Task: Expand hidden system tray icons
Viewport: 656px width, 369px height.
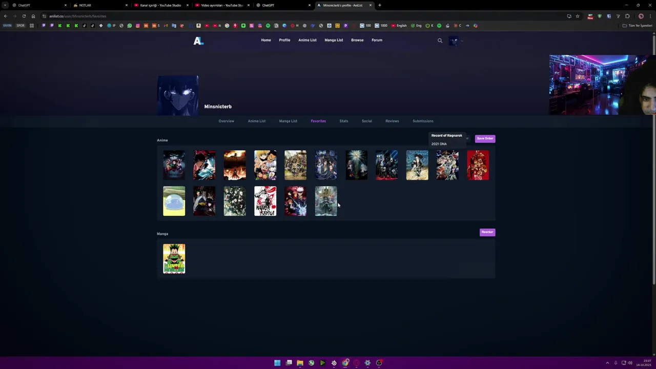Action: pyautogui.click(x=607, y=363)
